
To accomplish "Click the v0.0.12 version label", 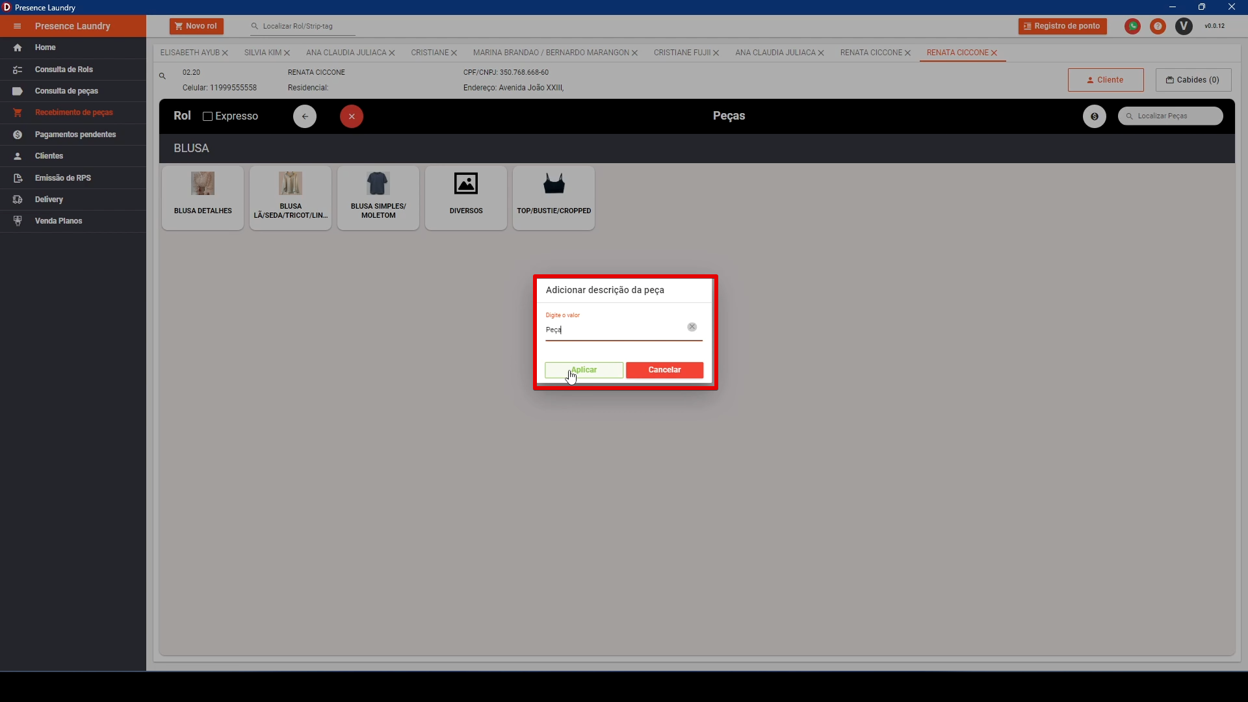I will tap(1214, 26).
